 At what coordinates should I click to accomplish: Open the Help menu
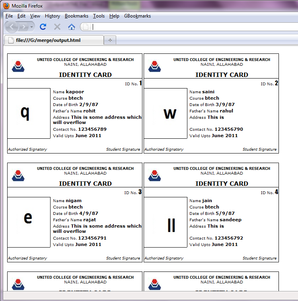pos(114,16)
